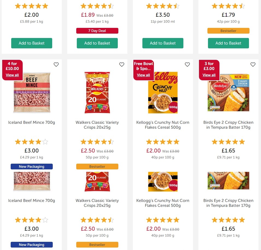This screenshot has width=261, height=250.
Task: Open the Iceland Beef Mince 700g product page
Action: coord(31,122)
